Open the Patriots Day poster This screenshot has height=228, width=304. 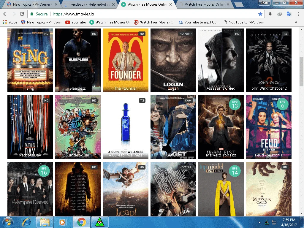point(30,127)
